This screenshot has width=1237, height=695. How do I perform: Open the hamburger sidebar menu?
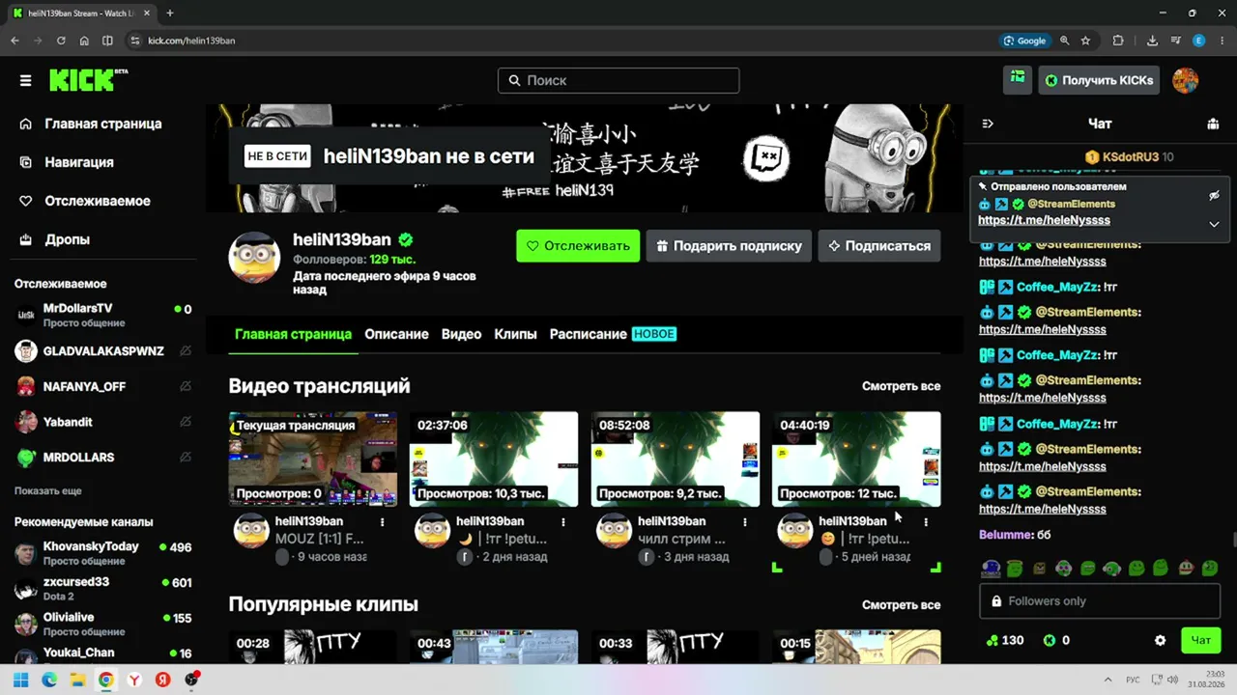pyautogui.click(x=26, y=80)
